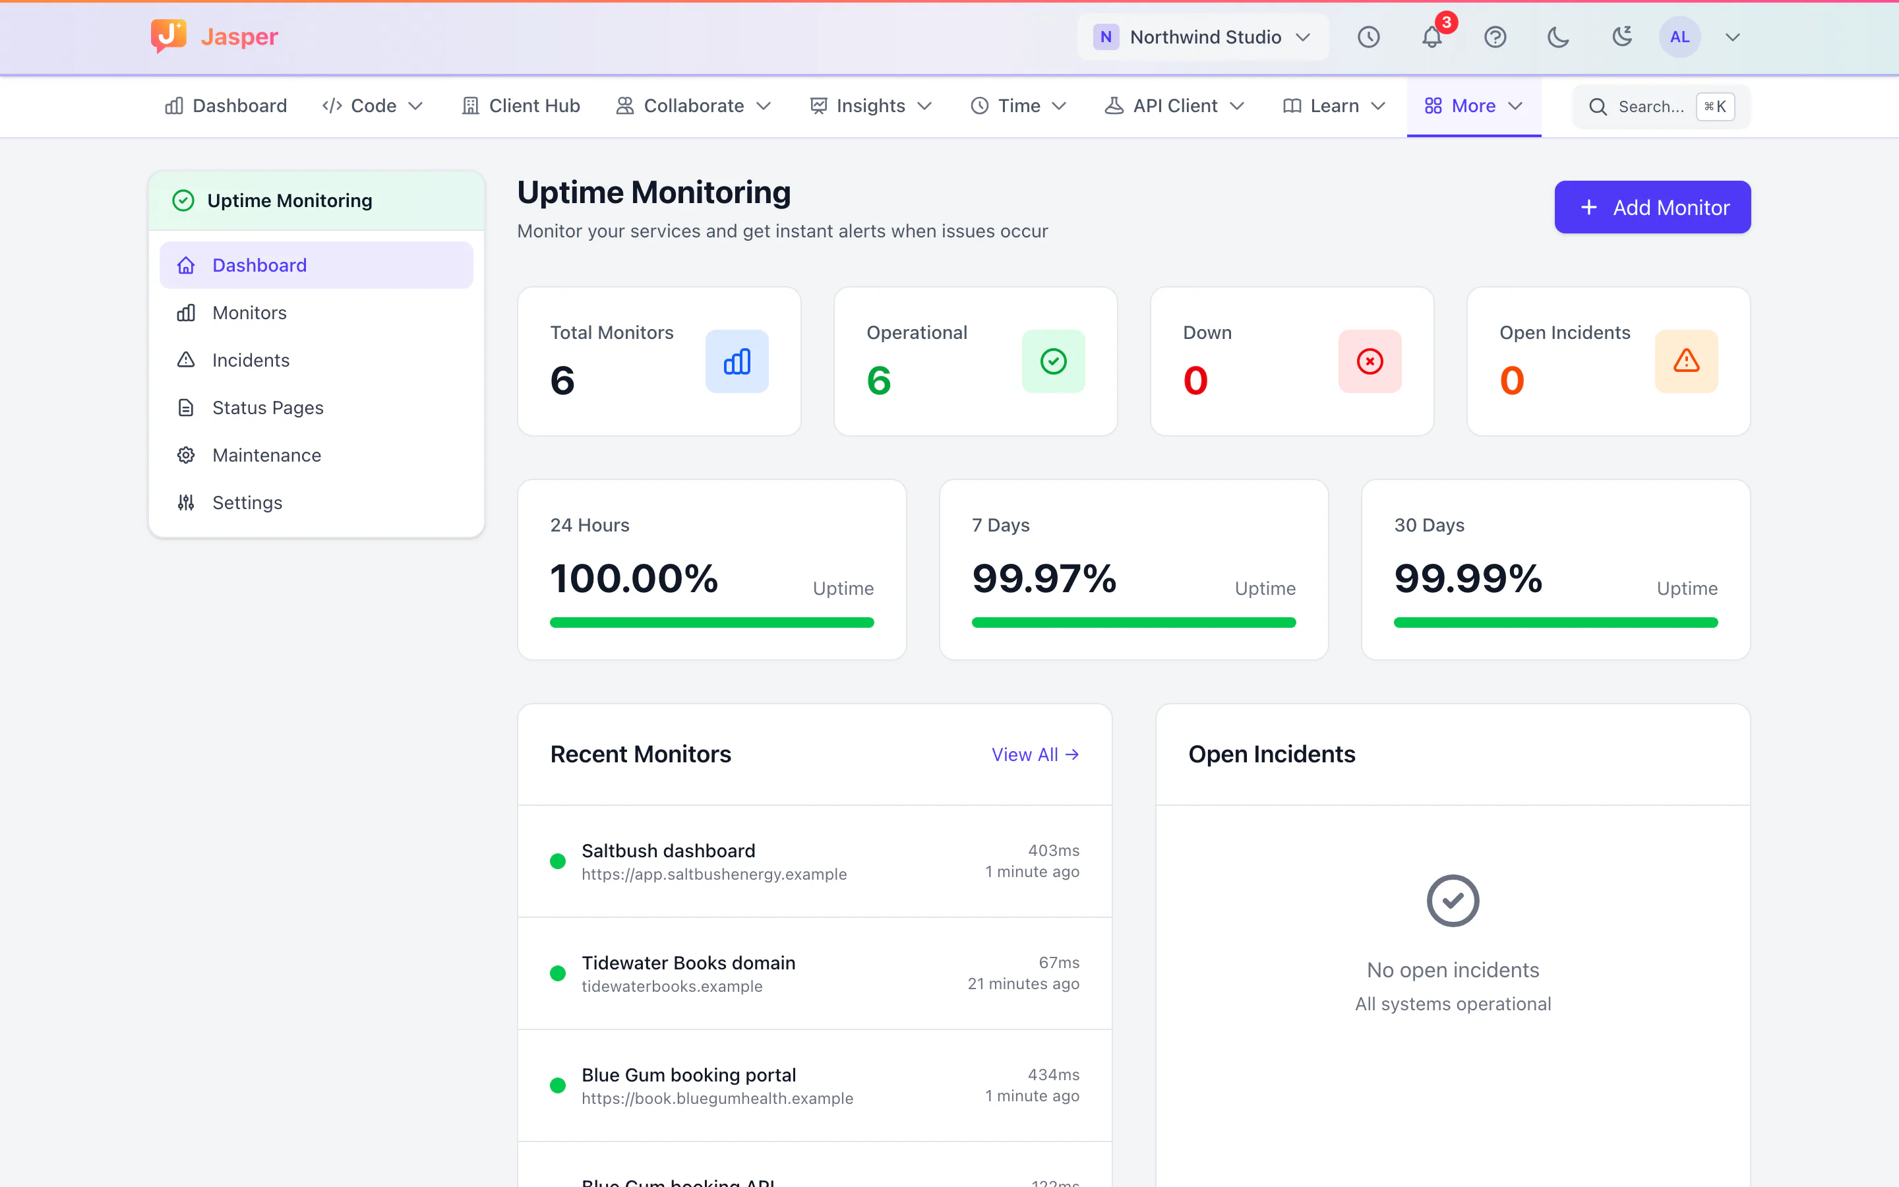Click the green status dot beside Tidewater Books

pos(558,973)
